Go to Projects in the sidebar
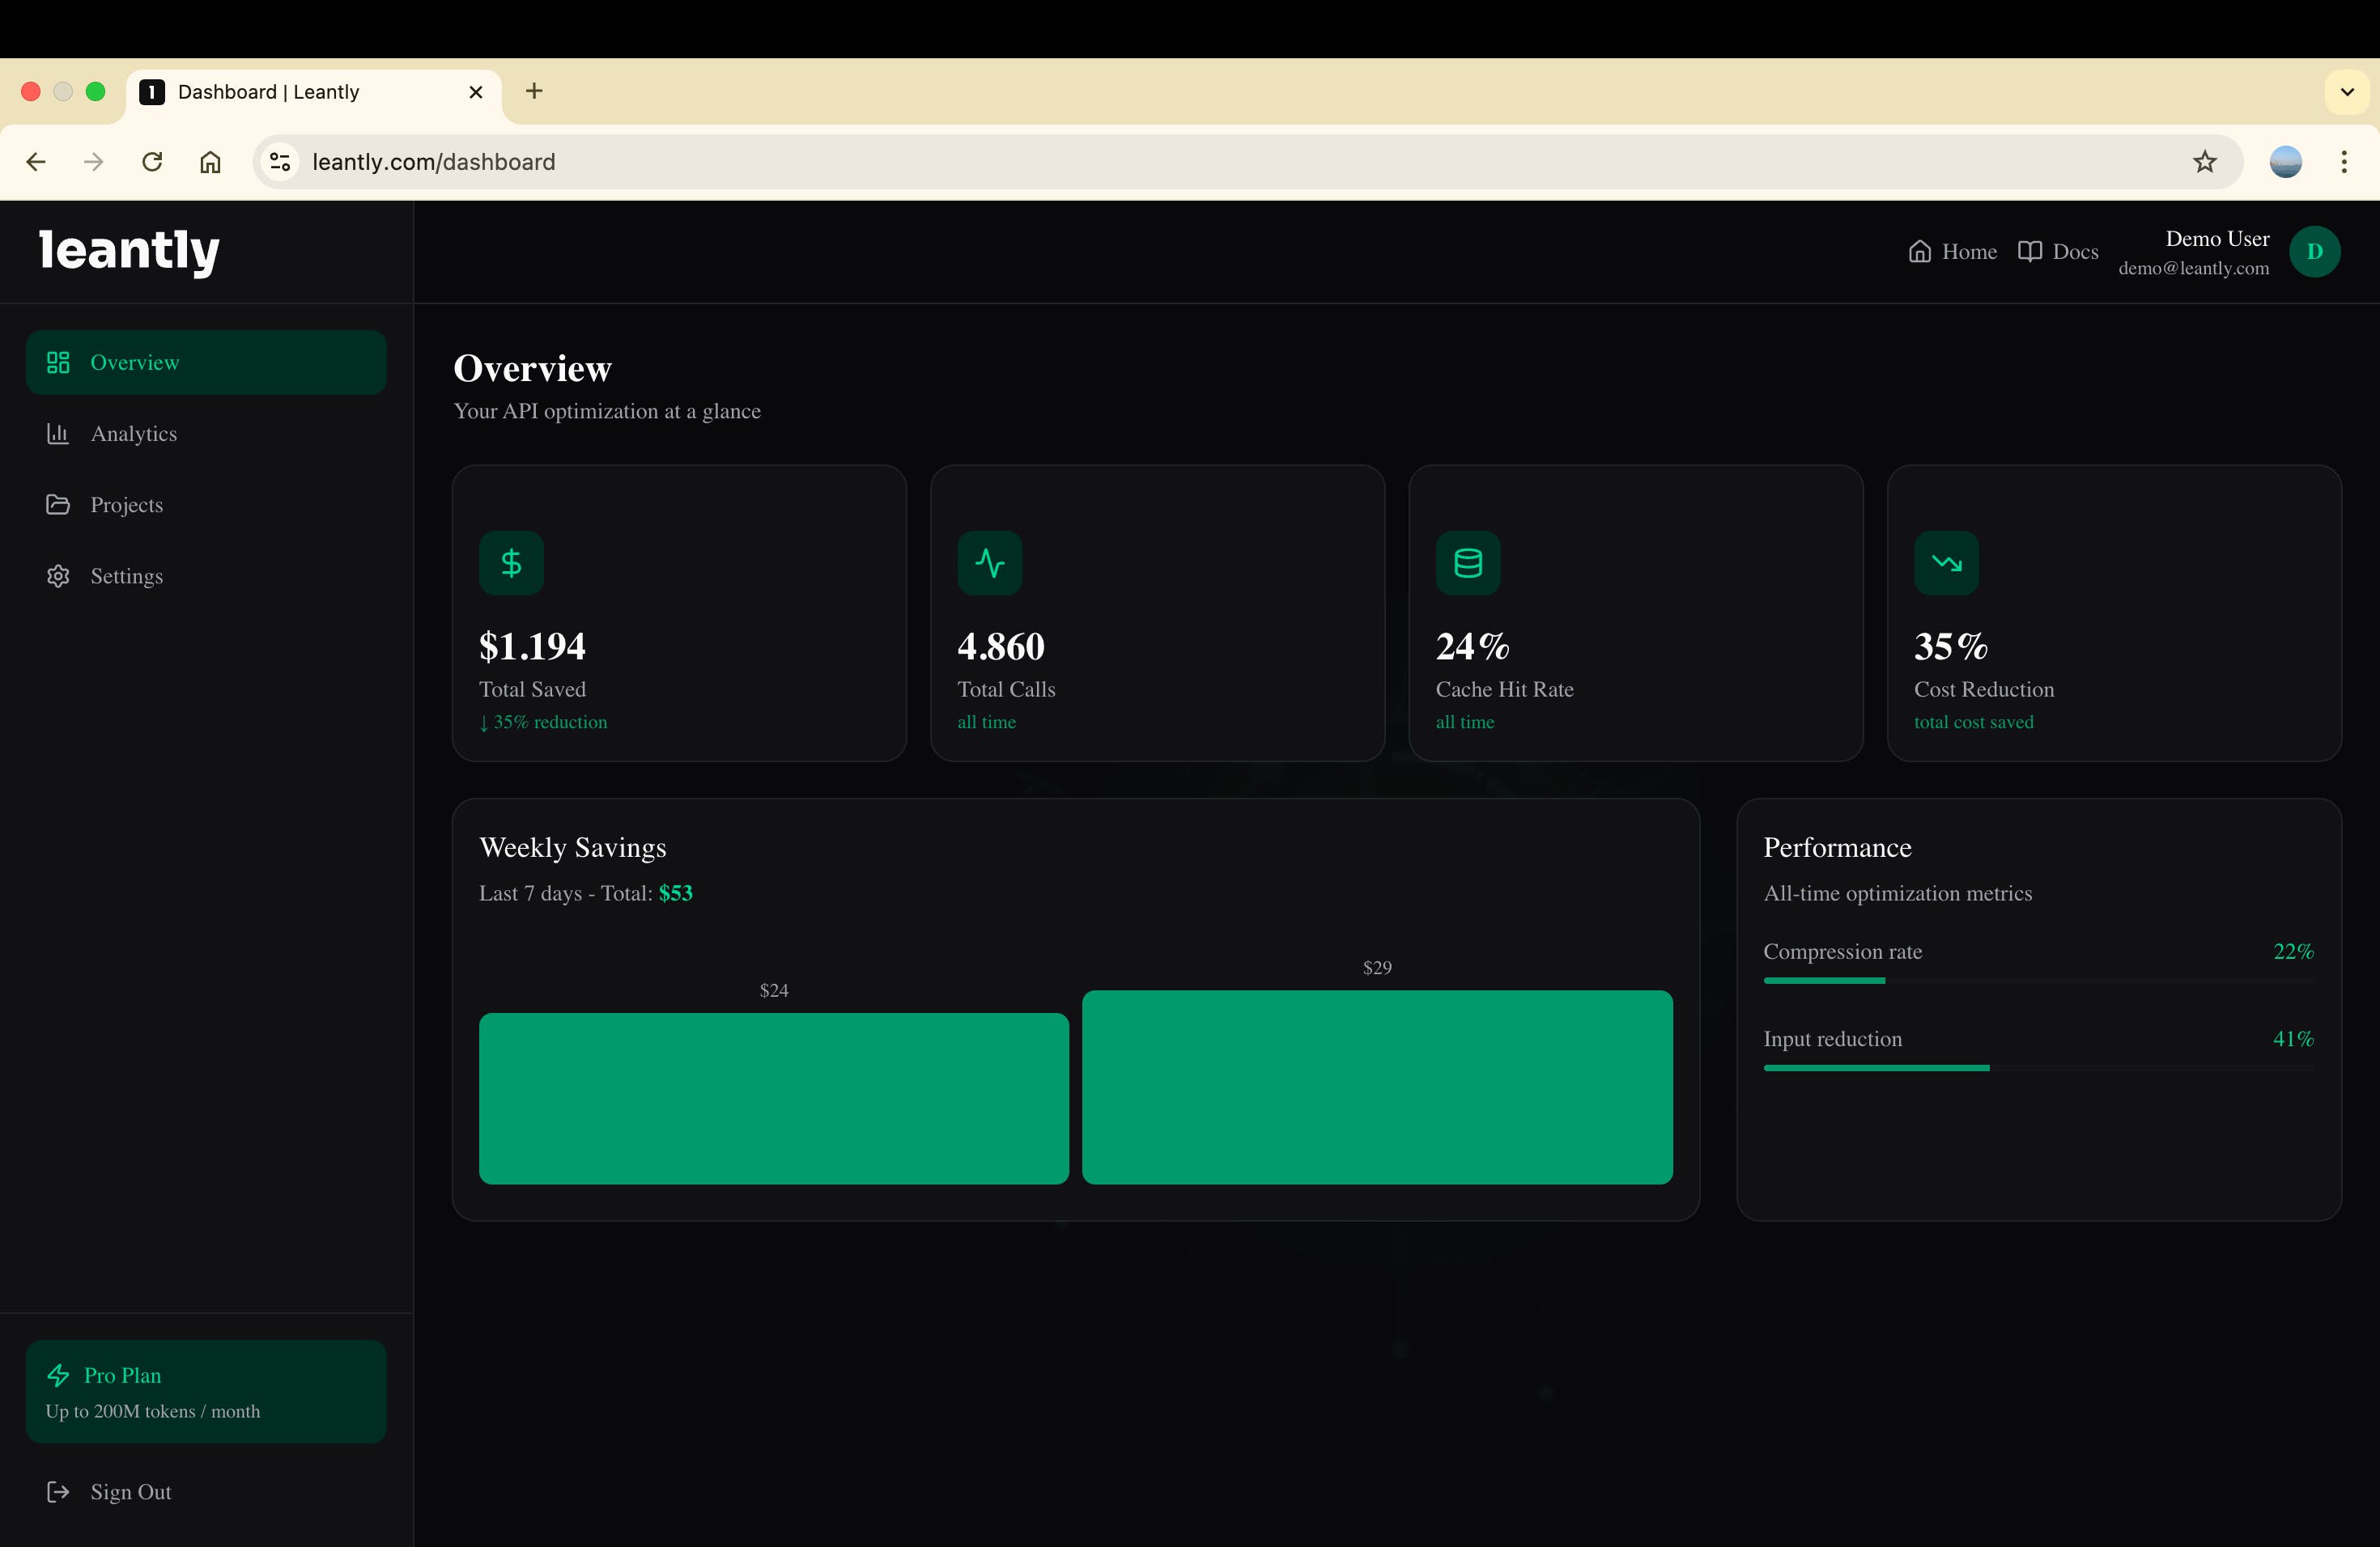 [126, 505]
